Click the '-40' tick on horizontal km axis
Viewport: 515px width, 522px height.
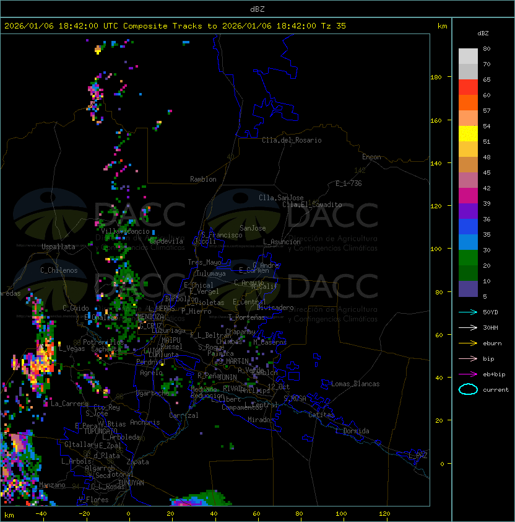tap(41, 514)
